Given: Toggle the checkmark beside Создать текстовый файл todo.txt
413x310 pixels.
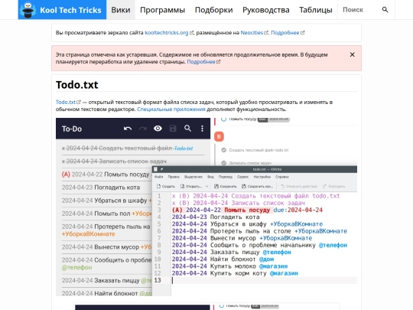Looking at the screenshot, I should click(224, 150).
